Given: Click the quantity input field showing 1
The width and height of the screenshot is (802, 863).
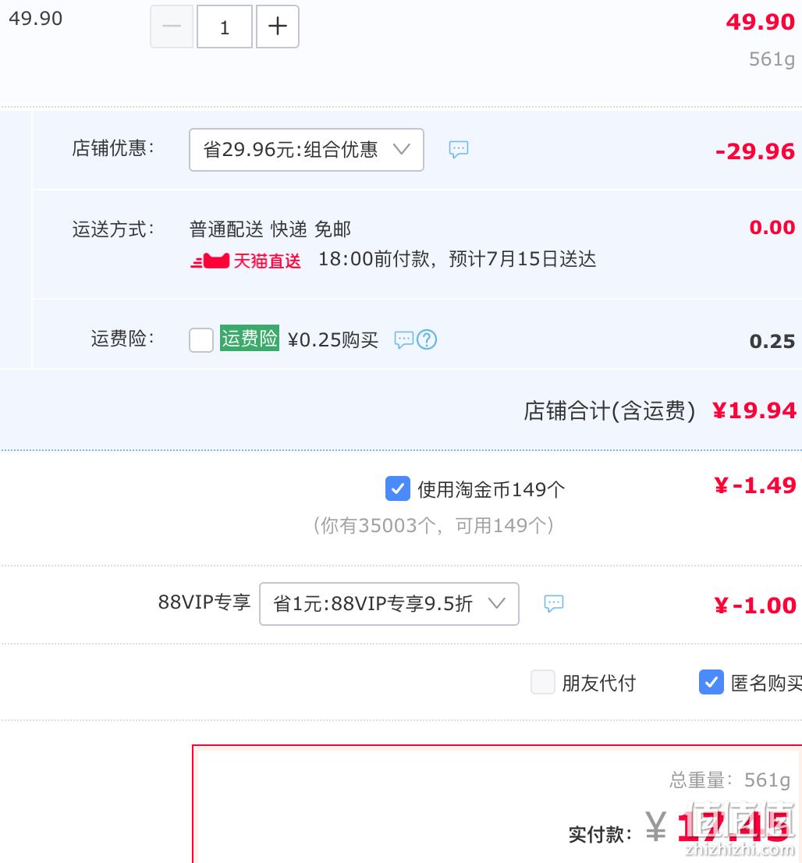Looking at the screenshot, I should (x=225, y=27).
